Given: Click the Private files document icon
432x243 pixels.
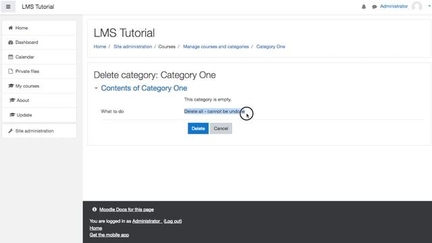Looking at the screenshot, I should coord(11,72).
